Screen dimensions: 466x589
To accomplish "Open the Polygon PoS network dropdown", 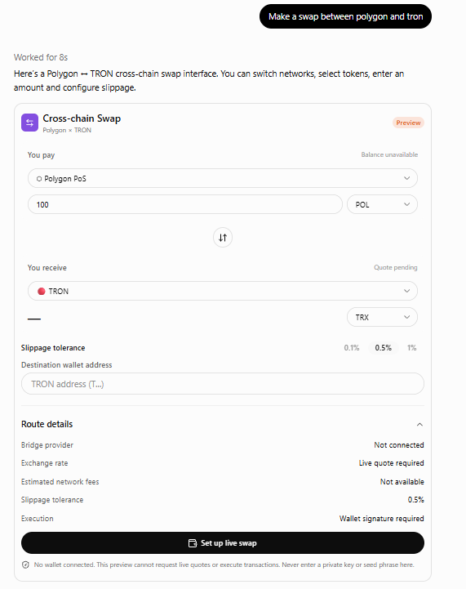I will (x=223, y=178).
